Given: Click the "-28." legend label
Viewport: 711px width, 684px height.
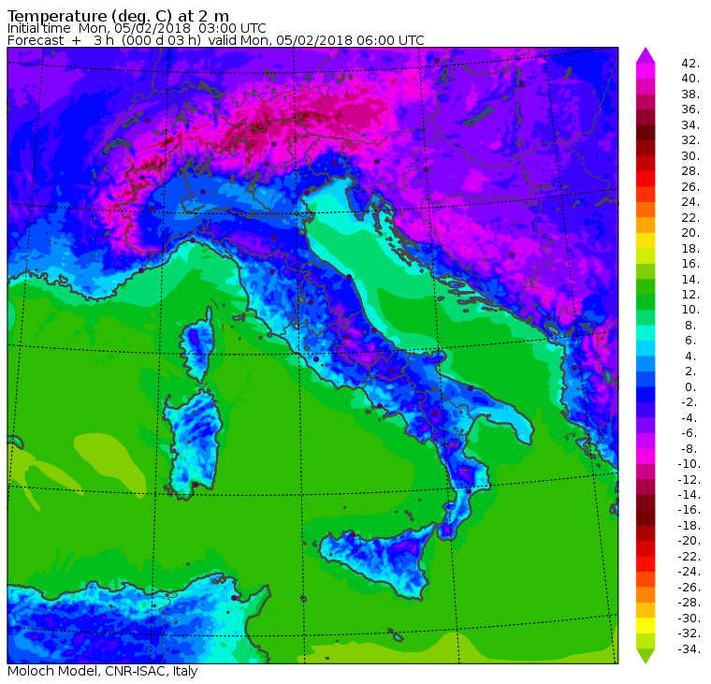Looking at the screenshot, I should (689, 603).
